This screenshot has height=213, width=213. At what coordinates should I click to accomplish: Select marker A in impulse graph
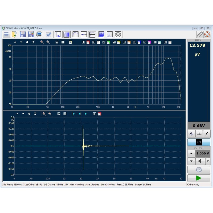(x=59, y=114)
